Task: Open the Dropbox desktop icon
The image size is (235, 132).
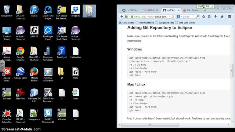Action: tap(76, 11)
